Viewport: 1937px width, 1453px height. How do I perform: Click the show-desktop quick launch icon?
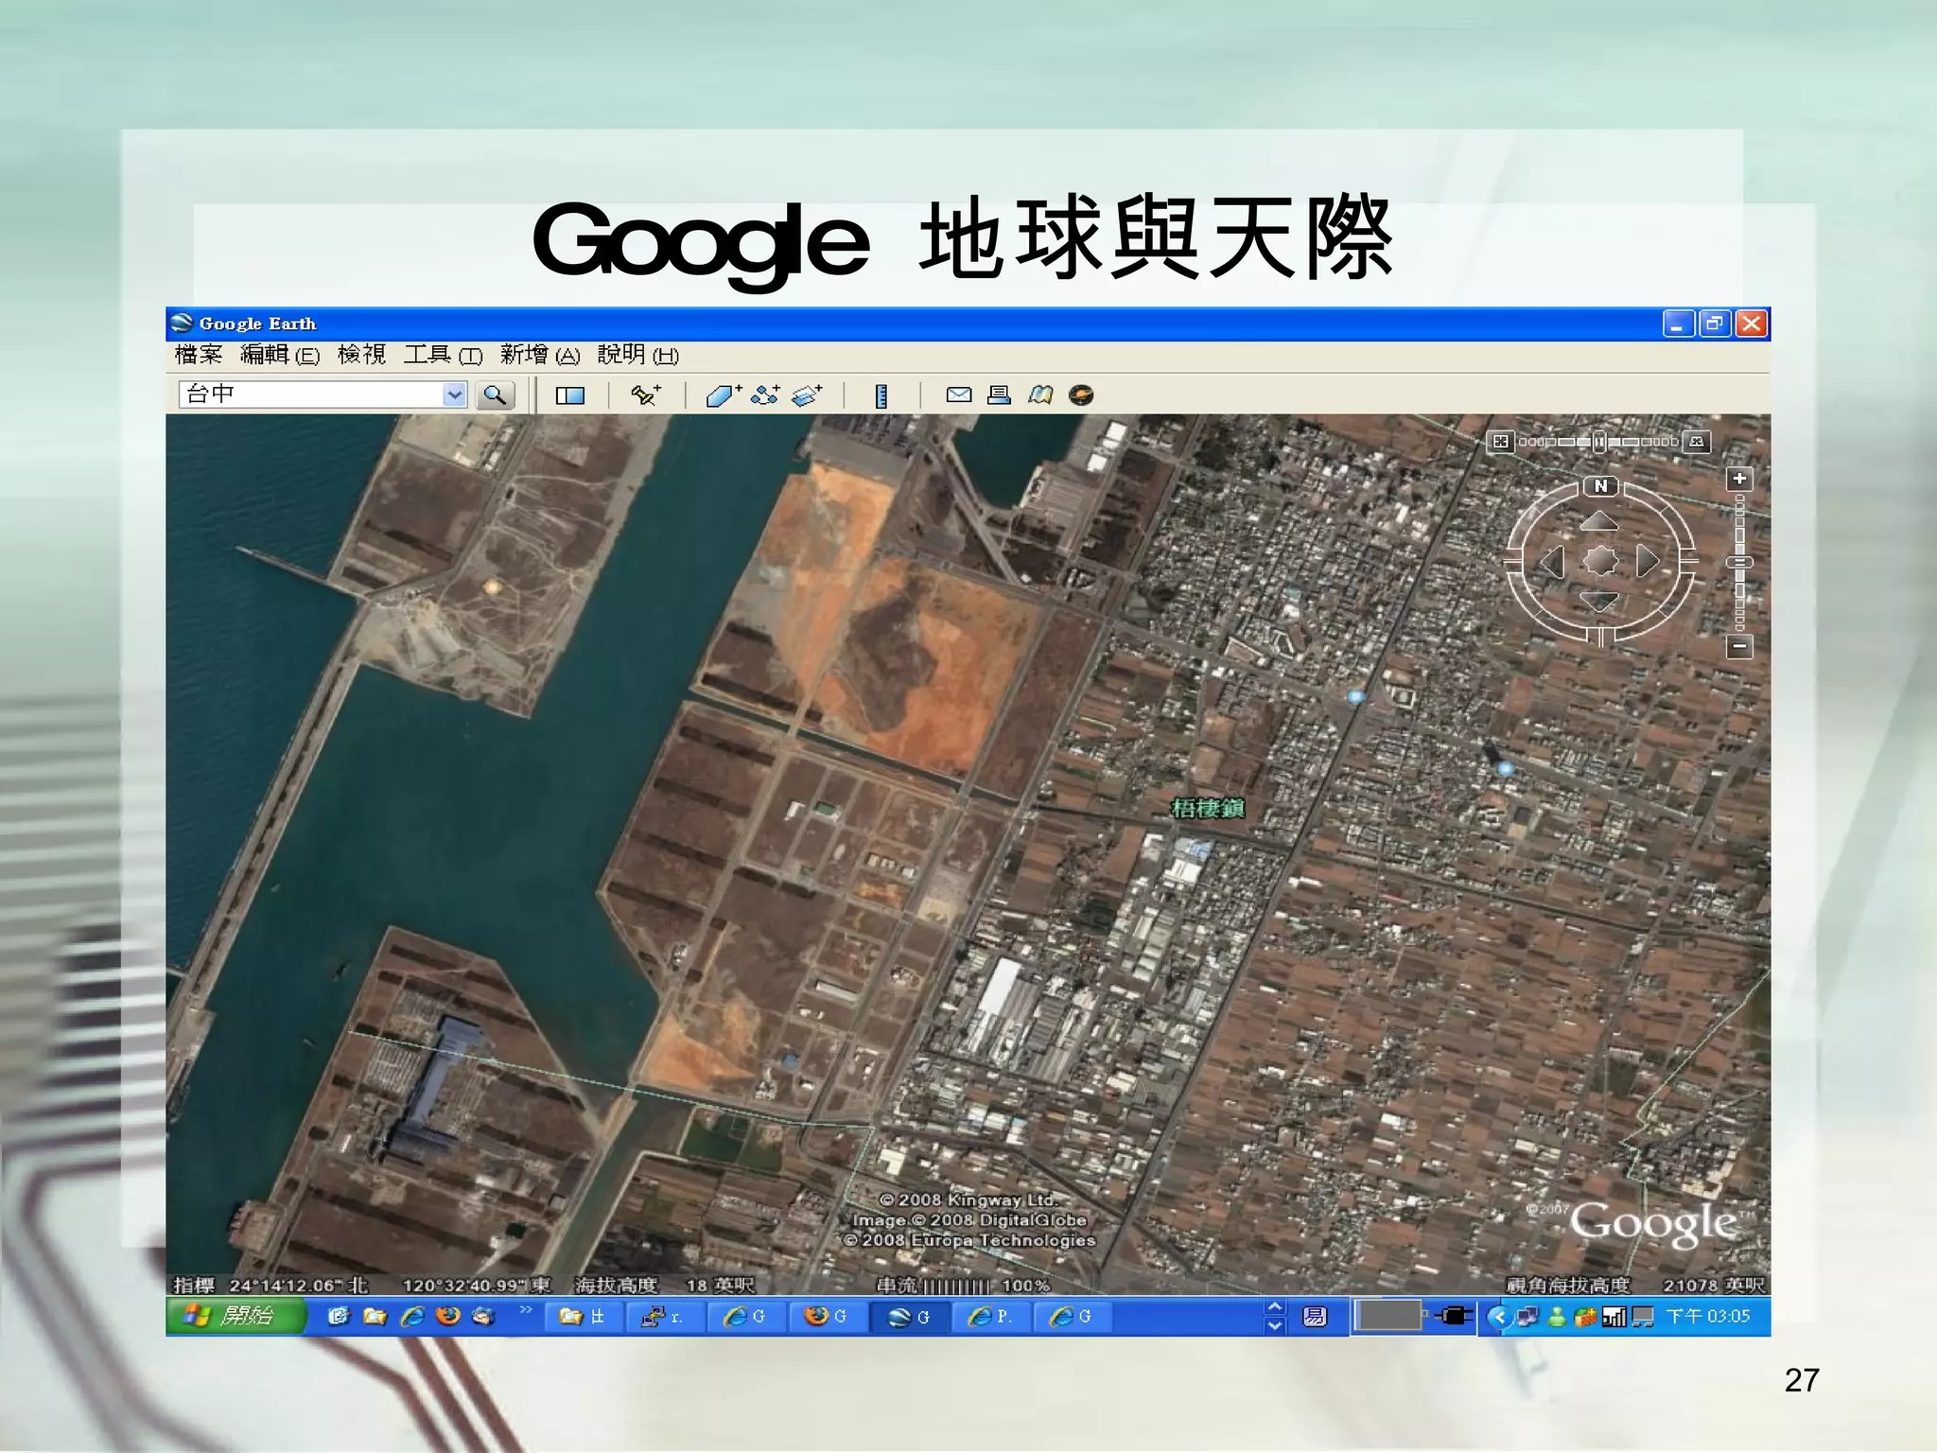tap(338, 1316)
